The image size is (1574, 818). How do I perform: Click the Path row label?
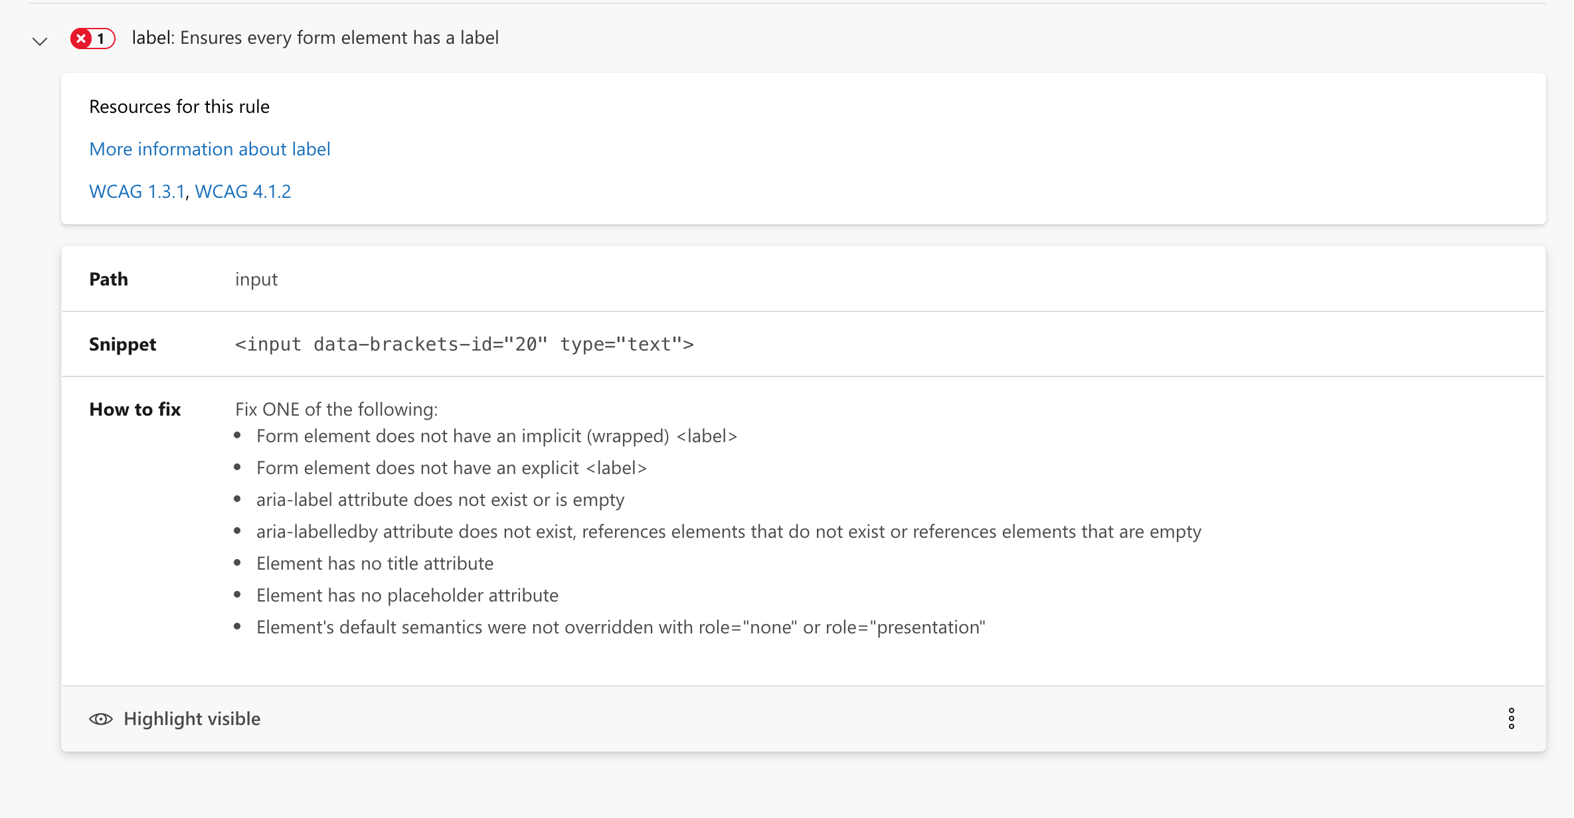pos(109,280)
